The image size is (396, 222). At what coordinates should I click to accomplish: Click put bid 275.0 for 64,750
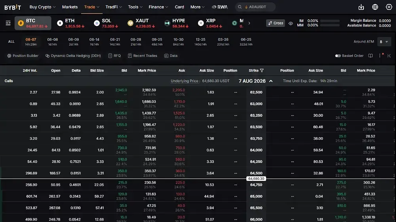point(341,182)
